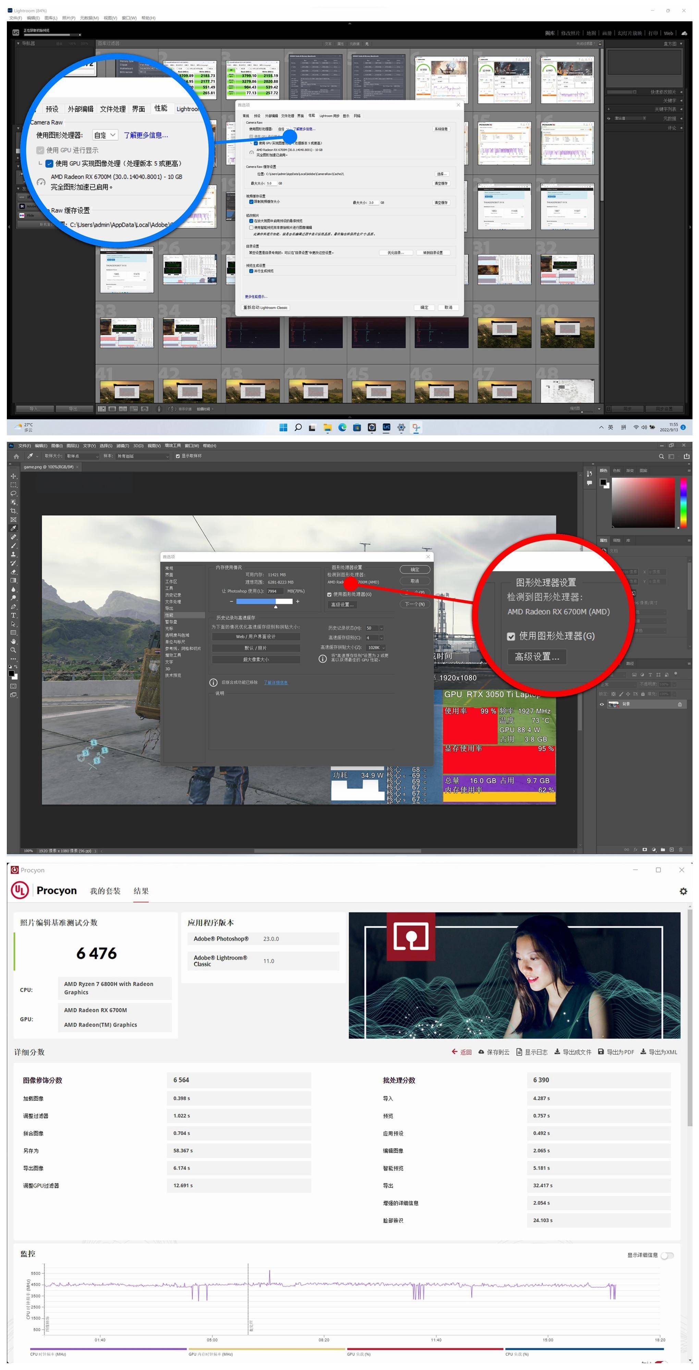Open the 滤镜(T) menu in Photoshop
This screenshot has height=1370, width=699.
click(x=123, y=446)
